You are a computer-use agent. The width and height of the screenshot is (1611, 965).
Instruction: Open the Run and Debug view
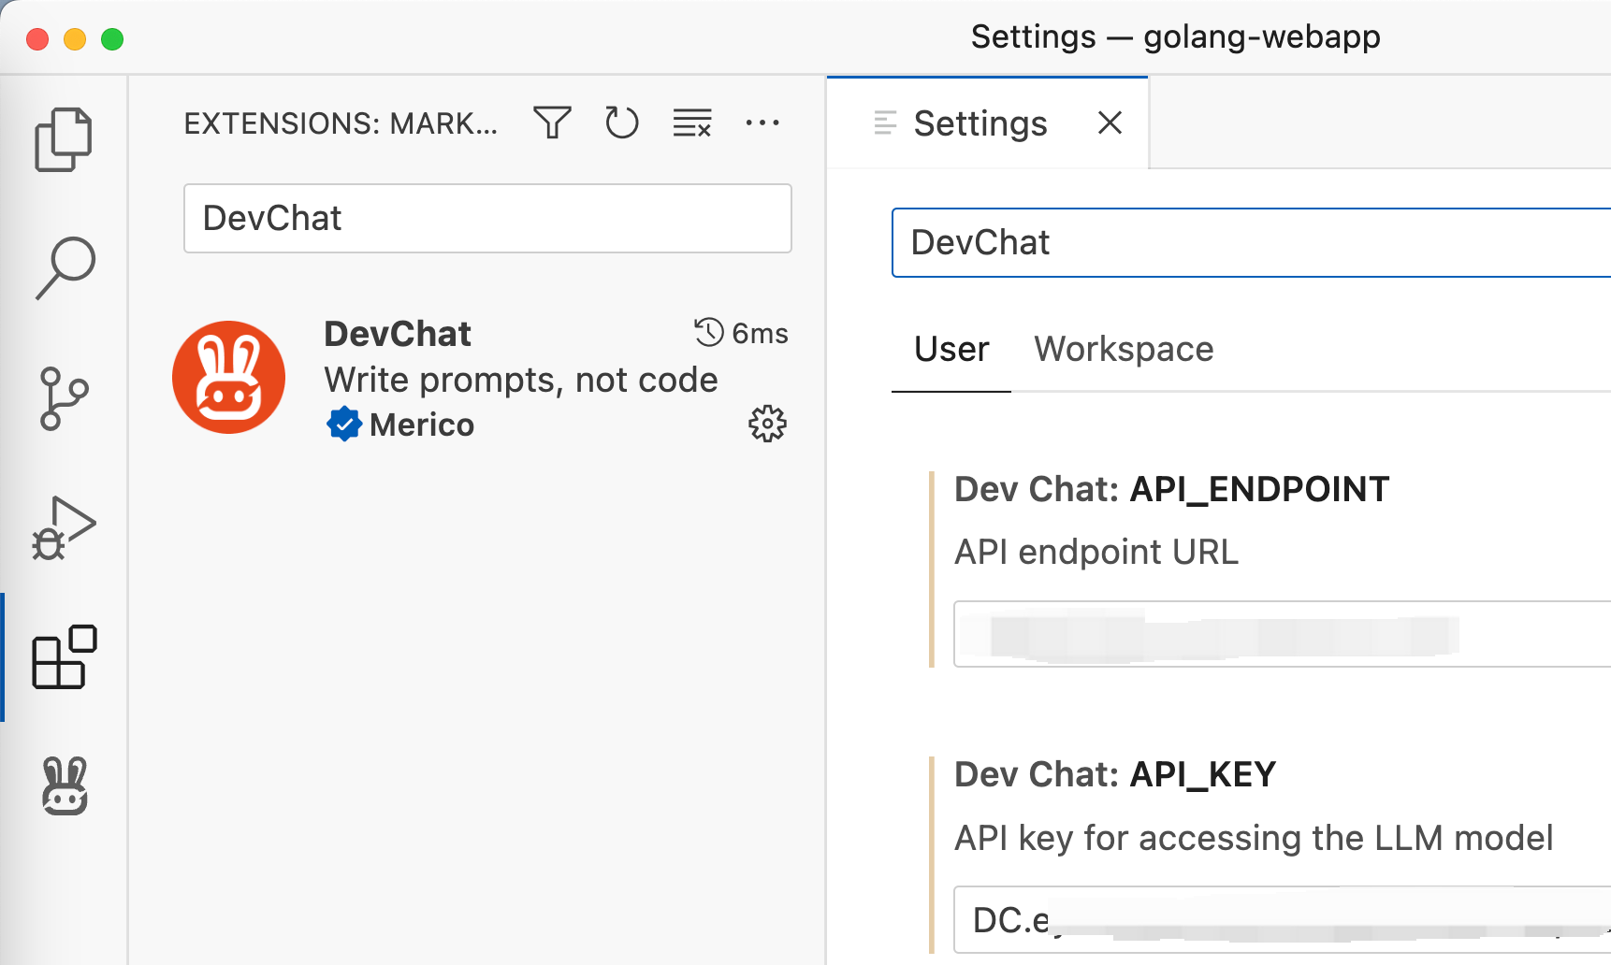pyautogui.click(x=65, y=526)
